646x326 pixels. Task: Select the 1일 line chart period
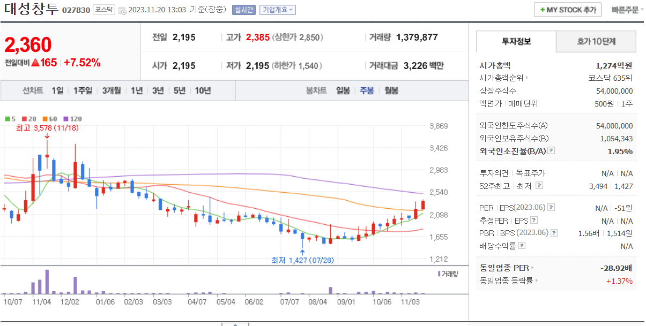tap(57, 90)
